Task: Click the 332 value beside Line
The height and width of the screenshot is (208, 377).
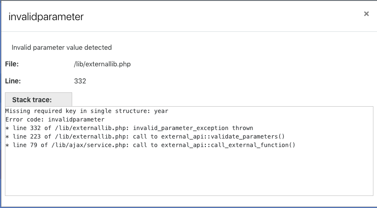Action: tap(80, 81)
